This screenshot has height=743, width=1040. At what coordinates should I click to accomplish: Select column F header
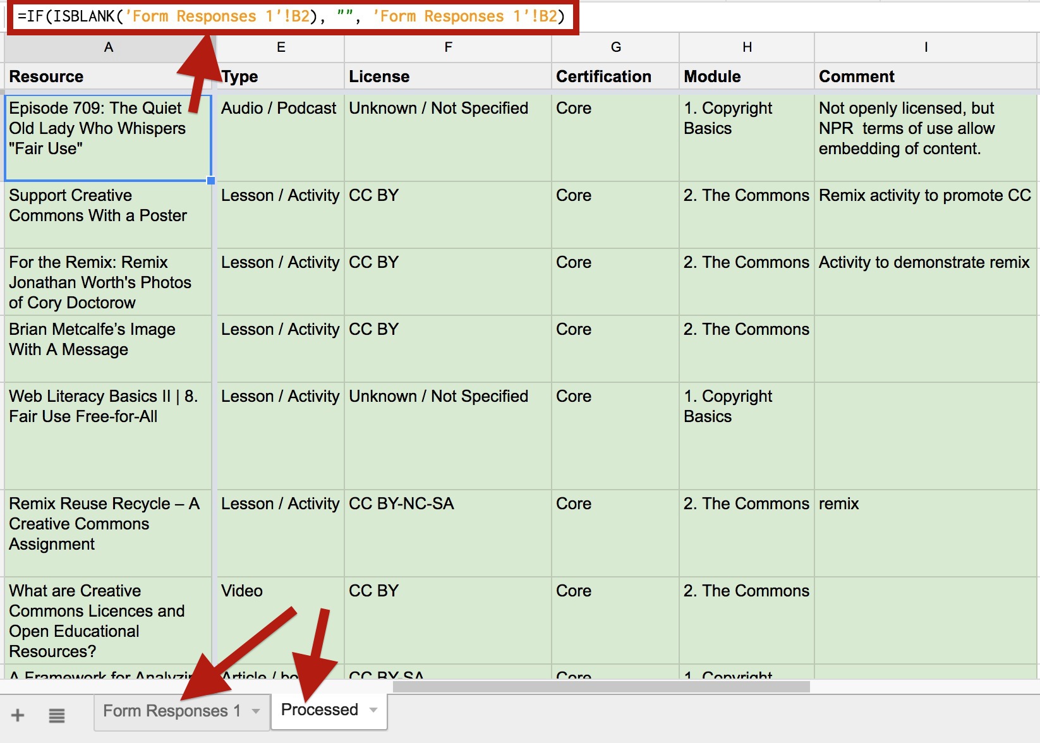pos(448,47)
